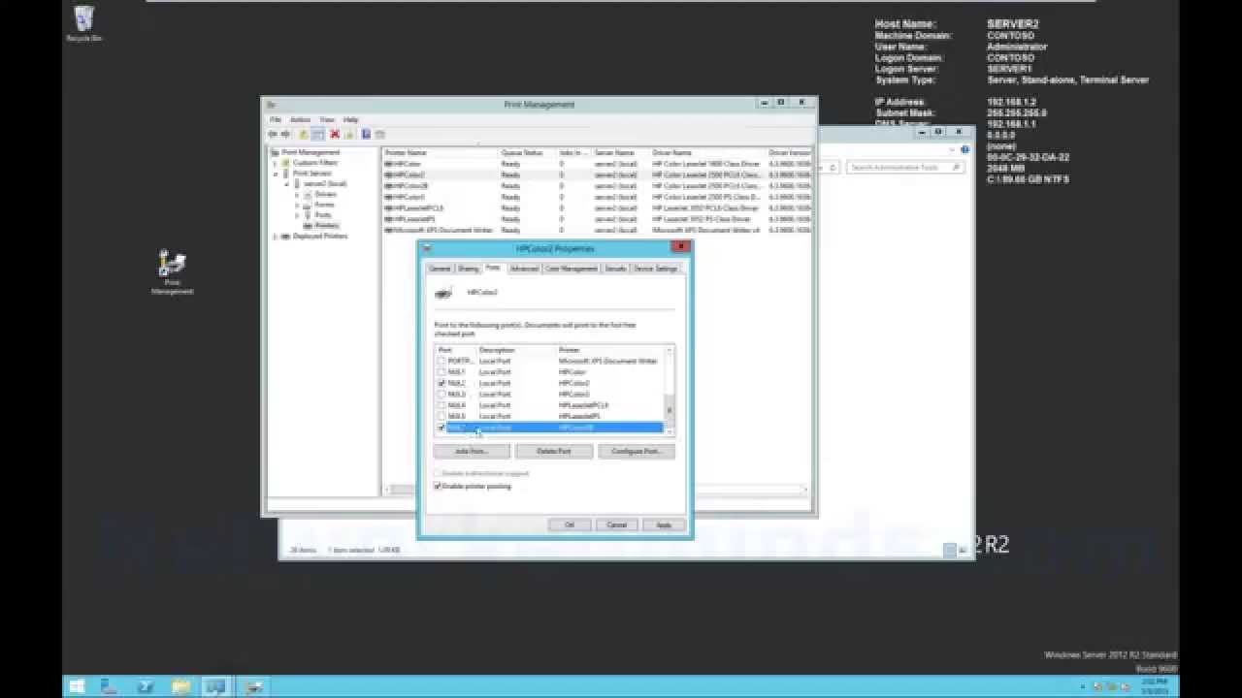The width and height of the screenshot is (1242, 698).
Task: Click the Print Management horizontal scrollbar
Action: click(594, 490)
